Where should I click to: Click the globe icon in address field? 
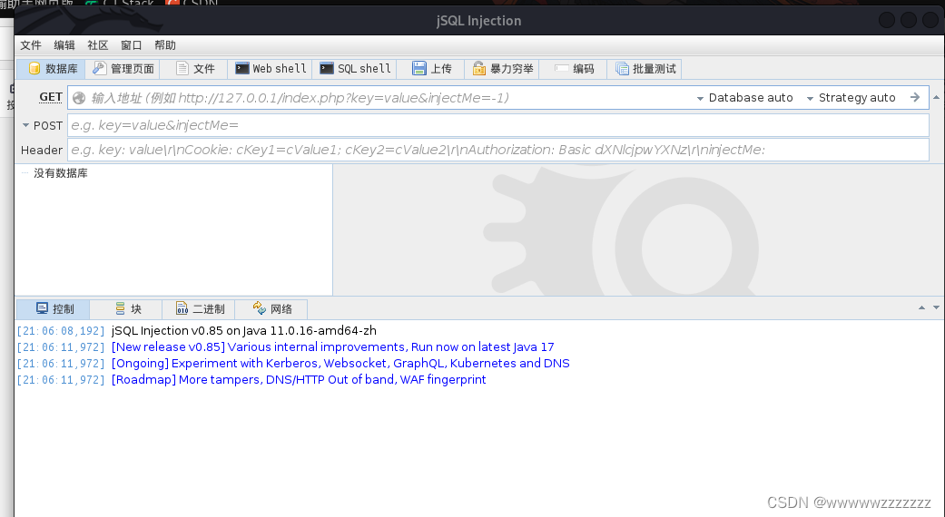click(x=79, y=98)
